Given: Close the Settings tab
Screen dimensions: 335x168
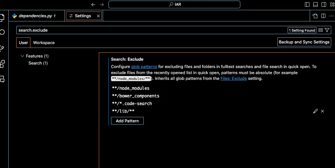Looking at the screenshot, I should [x=98, y=16].
